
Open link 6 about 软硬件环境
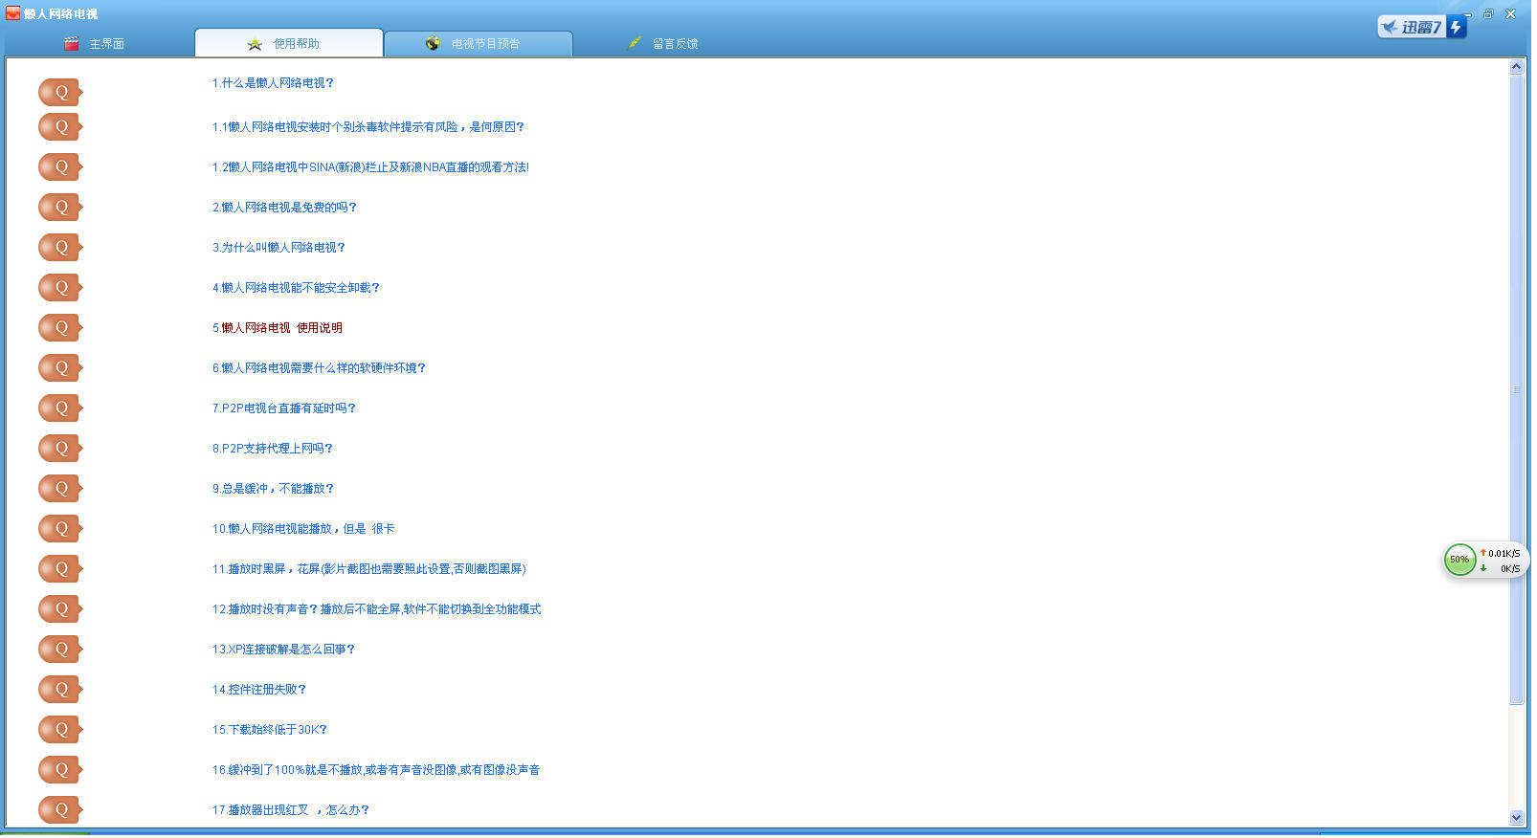tap(319, 368)
